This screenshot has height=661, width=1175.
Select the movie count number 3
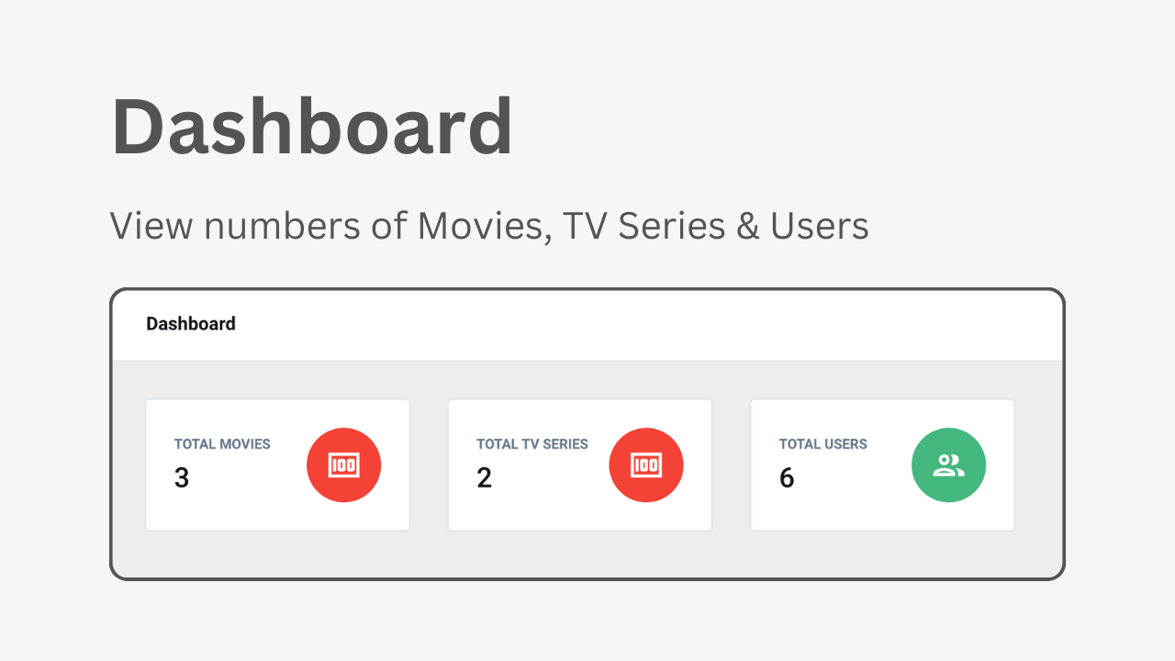click(x=182, y=478)
